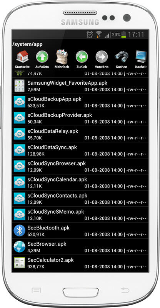Tap the Startseite home icon

pyautogui.click(x=23, y=57)
